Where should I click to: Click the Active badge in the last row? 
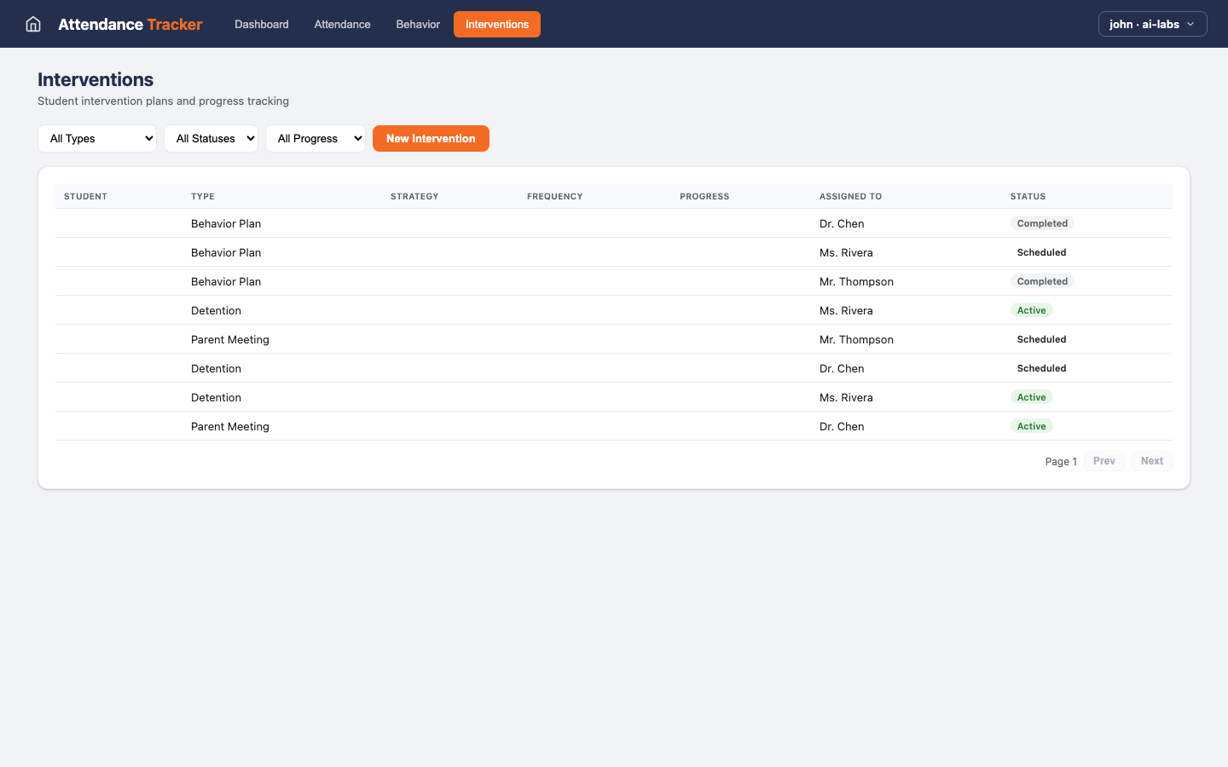coord(1031,427)
